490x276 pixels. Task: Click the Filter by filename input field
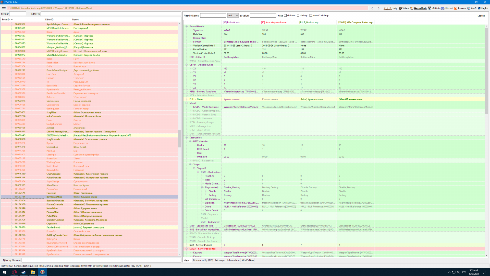click(x=101, y=260)
